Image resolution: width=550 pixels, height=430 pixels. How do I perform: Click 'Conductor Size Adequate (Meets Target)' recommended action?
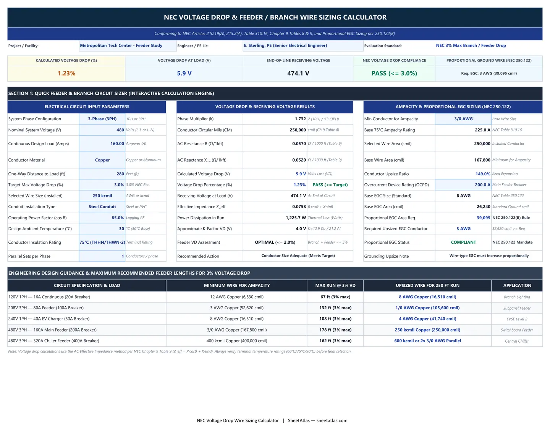click(298, 256)
